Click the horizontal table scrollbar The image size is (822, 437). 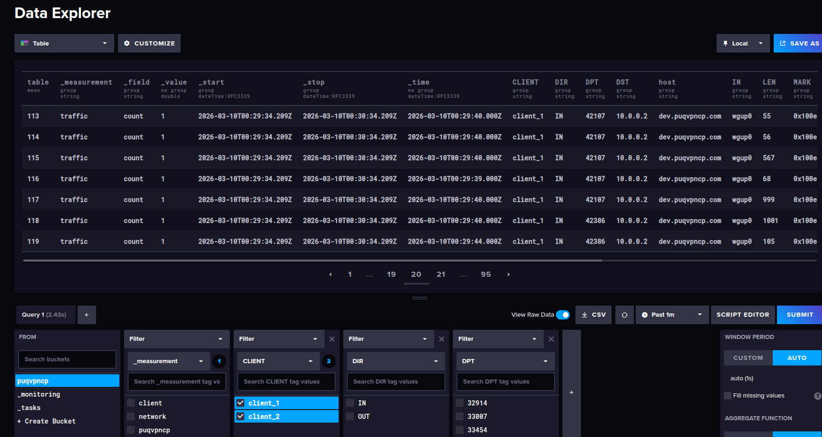(x=312, y=261)
